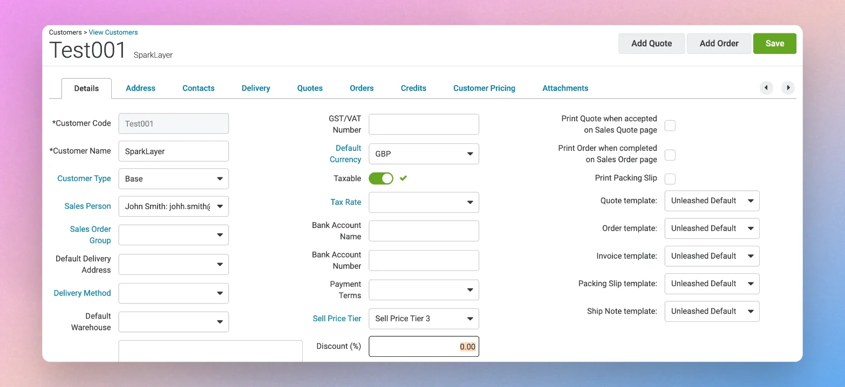845x387 pixels.
Task: Click the Add Order button
Action: click(x=719, y=44)
